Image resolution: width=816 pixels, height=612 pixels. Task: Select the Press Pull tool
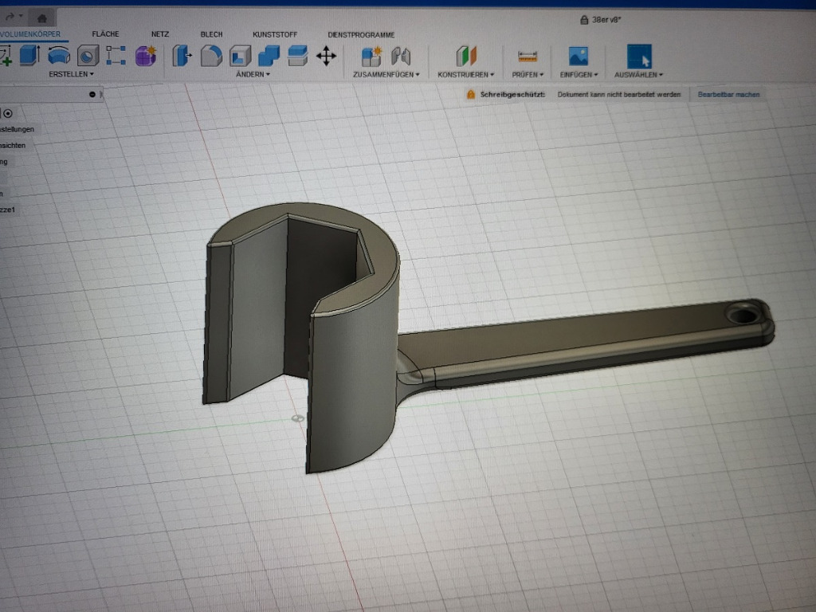click(x=182, y=55)
